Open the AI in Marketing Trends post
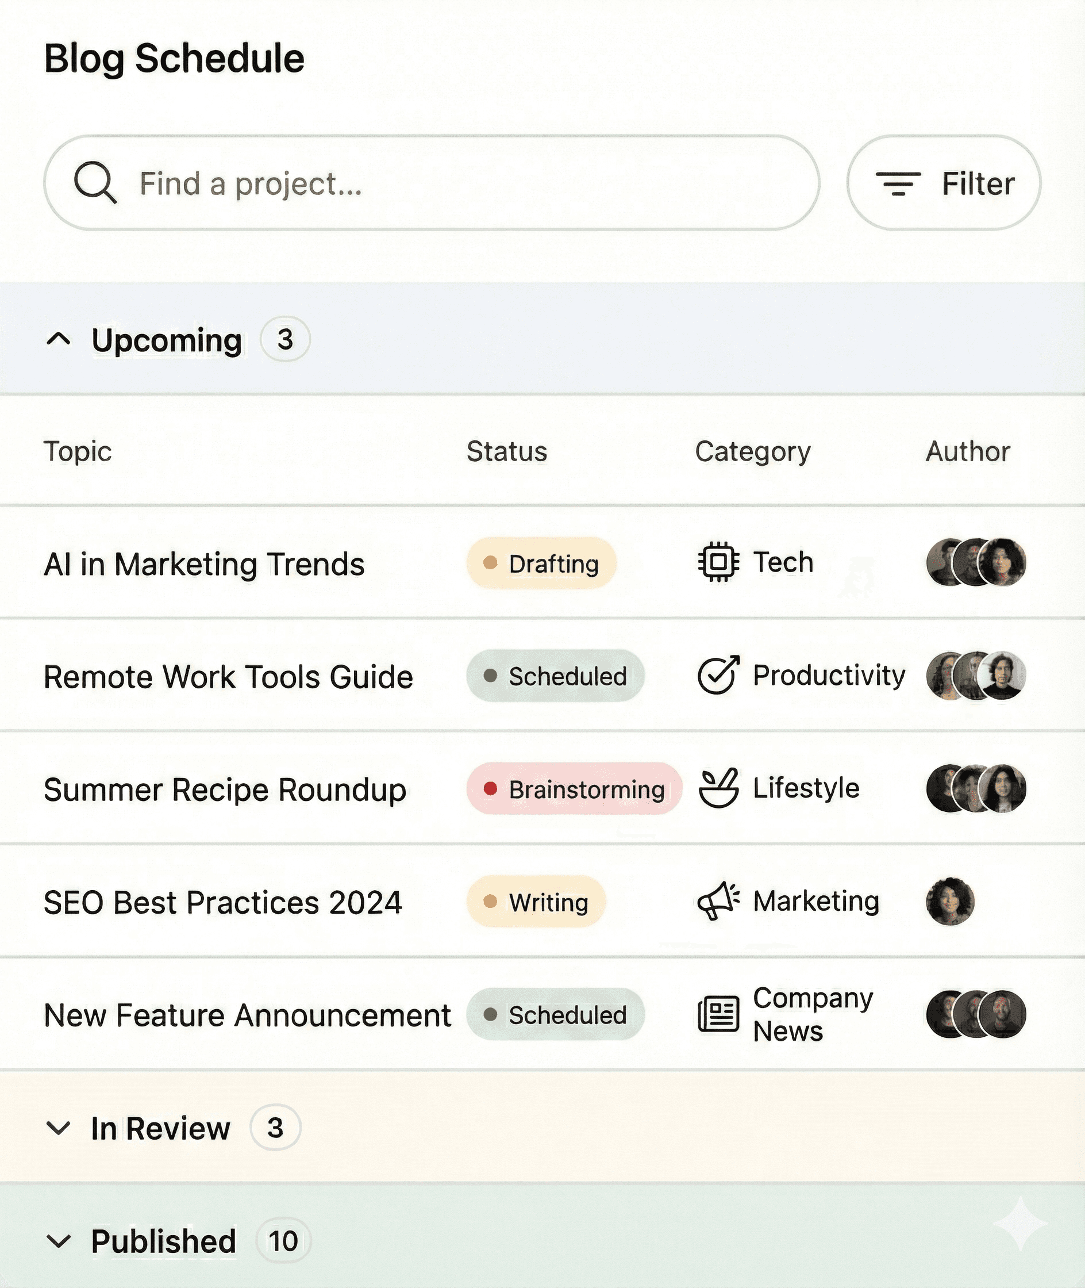1085x1288 pixels. (x=204, y=563)
